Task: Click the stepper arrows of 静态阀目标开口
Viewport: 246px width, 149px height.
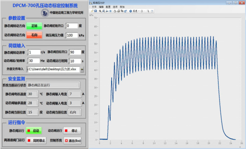Action: 69,52
